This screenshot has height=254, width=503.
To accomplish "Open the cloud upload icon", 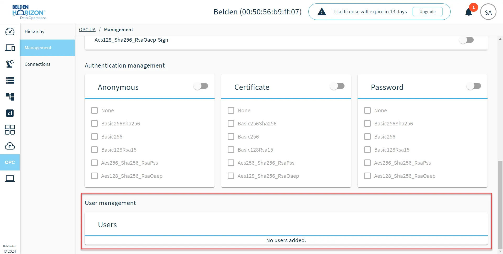I will (10, 146).
